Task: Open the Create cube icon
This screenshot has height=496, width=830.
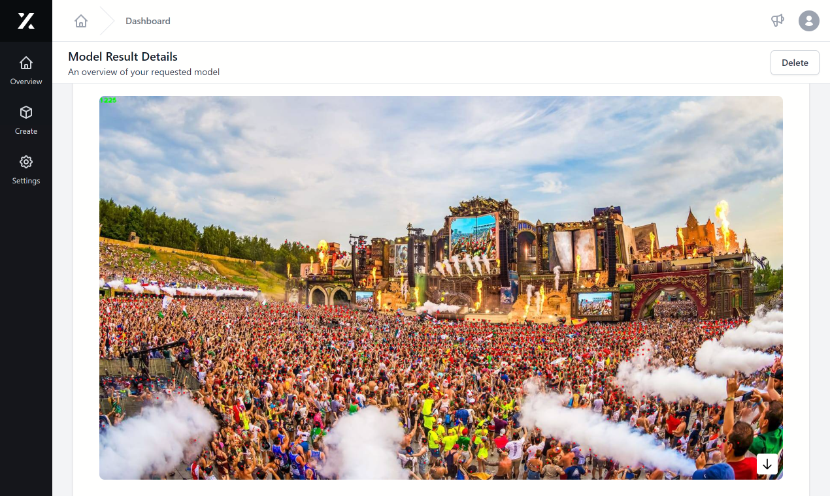Action: [26, 112]
